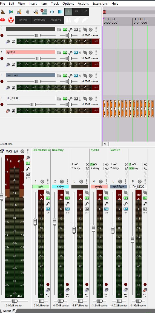The width and height of the screenshot is (155, 313).
Task: Open master track FX button
Action: (28, 174)
